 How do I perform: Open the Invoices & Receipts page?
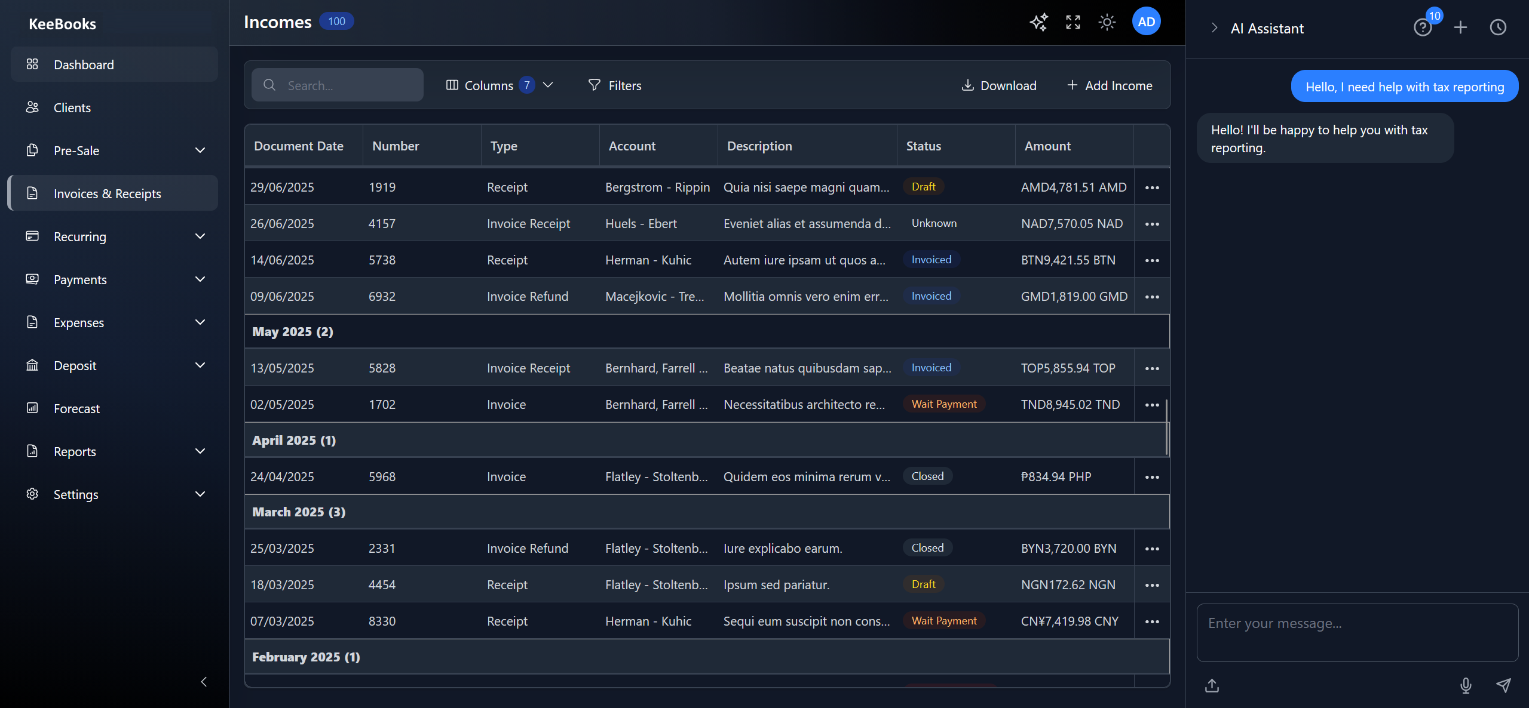tap(107, 193)
